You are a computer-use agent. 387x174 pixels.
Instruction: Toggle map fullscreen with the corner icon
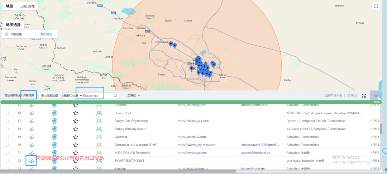[376, 6]
